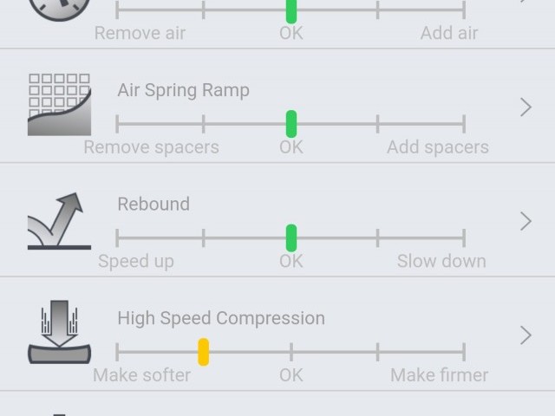Viewport: 555px width, 416px height.
Task: Tap the "Slow down" rebound label
Action: click(x=441, y=261)
